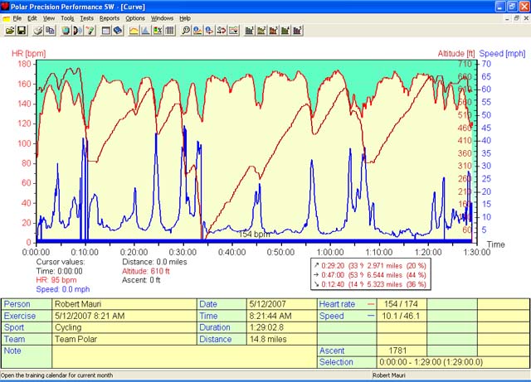Click the blue distribution peak icon
The image size is (531, 382).
[x=146, y=31]
